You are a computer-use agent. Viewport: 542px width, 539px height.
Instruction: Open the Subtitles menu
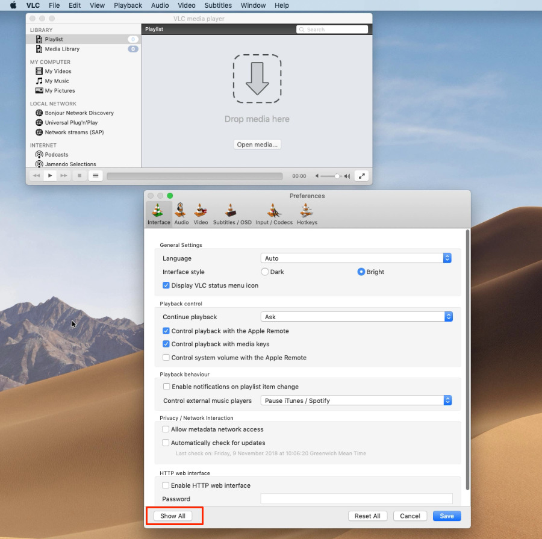[218, 5]
